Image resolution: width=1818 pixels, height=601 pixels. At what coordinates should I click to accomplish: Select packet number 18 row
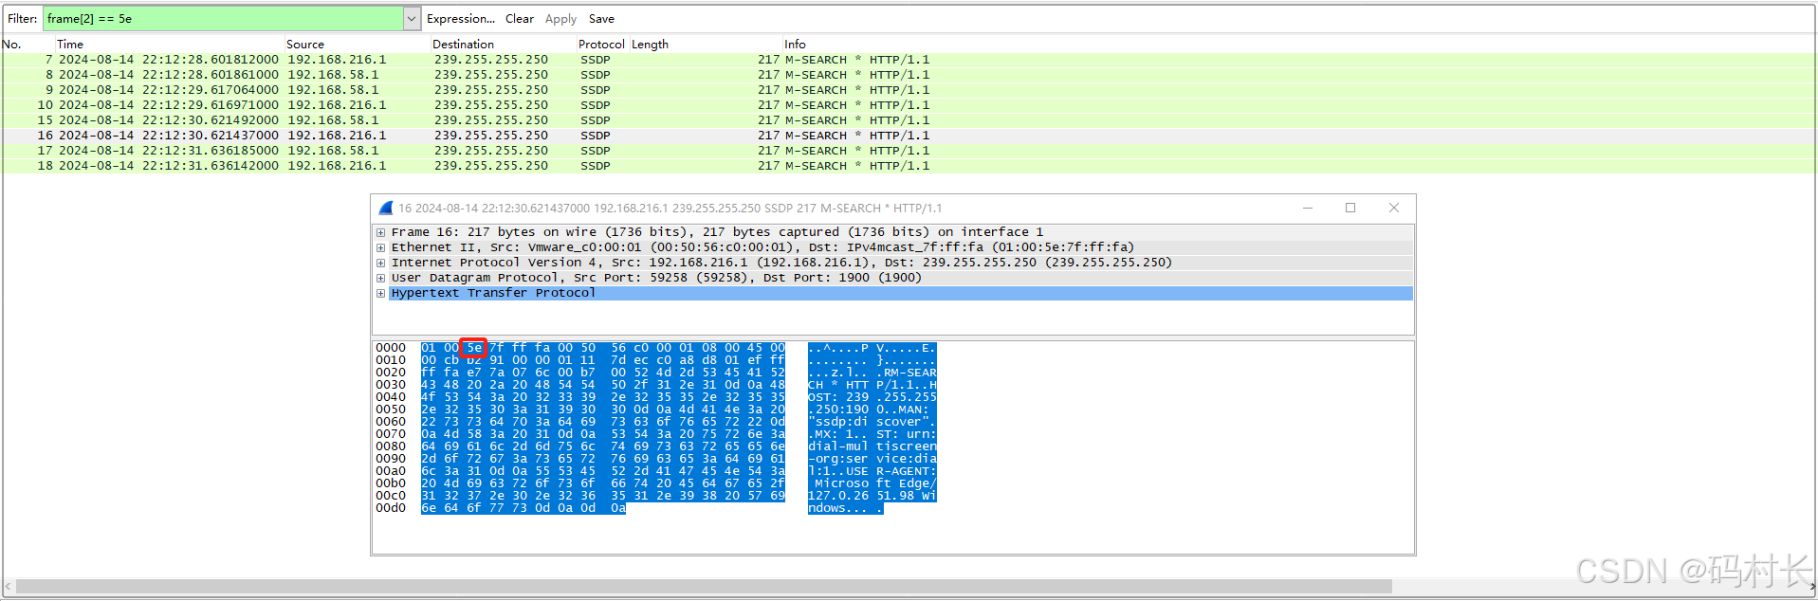click(909, 166)
